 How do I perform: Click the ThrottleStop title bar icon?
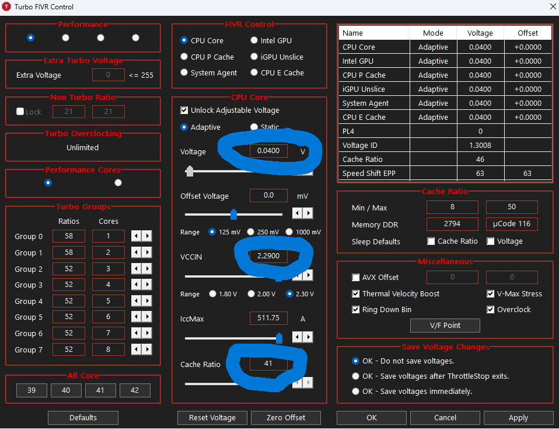pos(6,6)
